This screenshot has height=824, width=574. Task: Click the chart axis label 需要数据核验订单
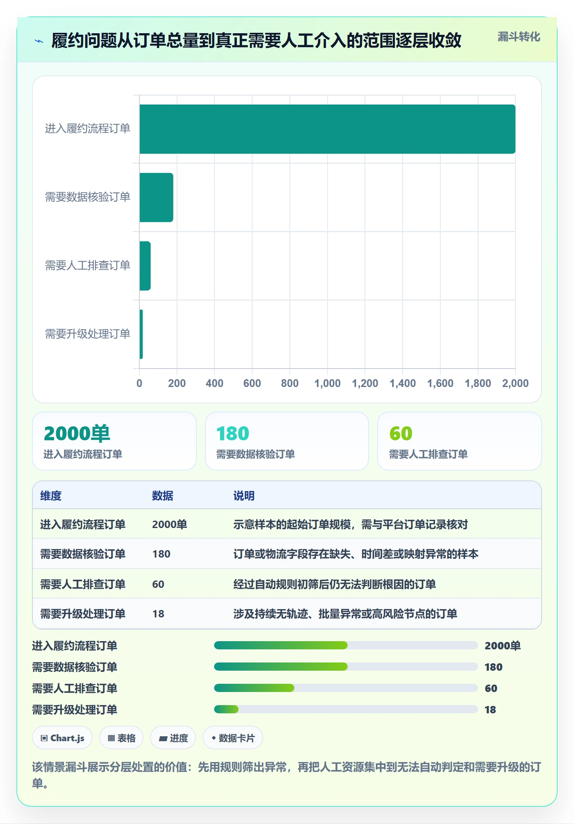[x=87, y=197]
